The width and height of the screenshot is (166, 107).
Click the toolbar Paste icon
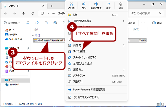[46, 23]
